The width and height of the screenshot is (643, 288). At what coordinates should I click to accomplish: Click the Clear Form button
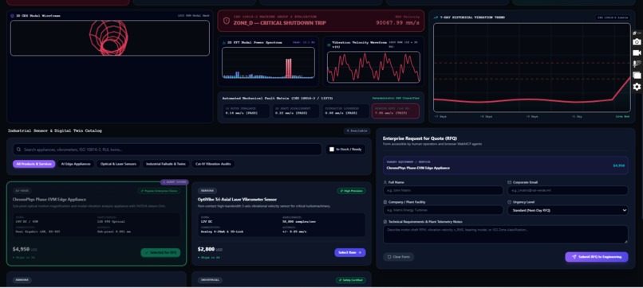click(399, 257)
